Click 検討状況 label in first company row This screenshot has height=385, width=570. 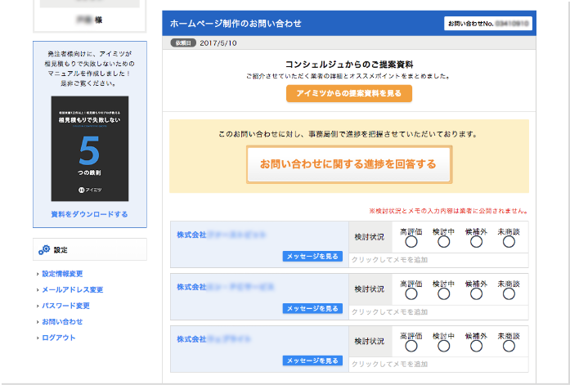tap(370, 237)
